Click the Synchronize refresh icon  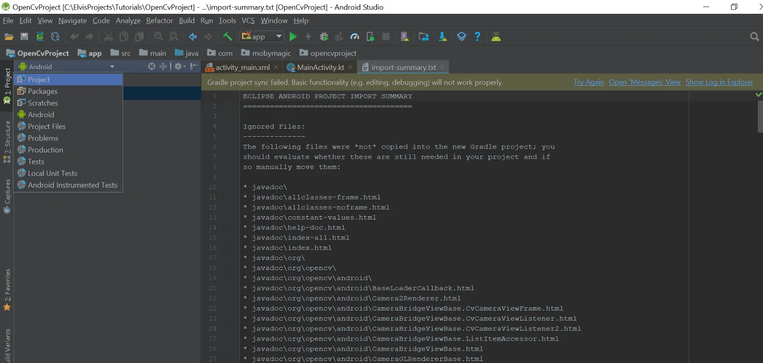pos(55,37)
